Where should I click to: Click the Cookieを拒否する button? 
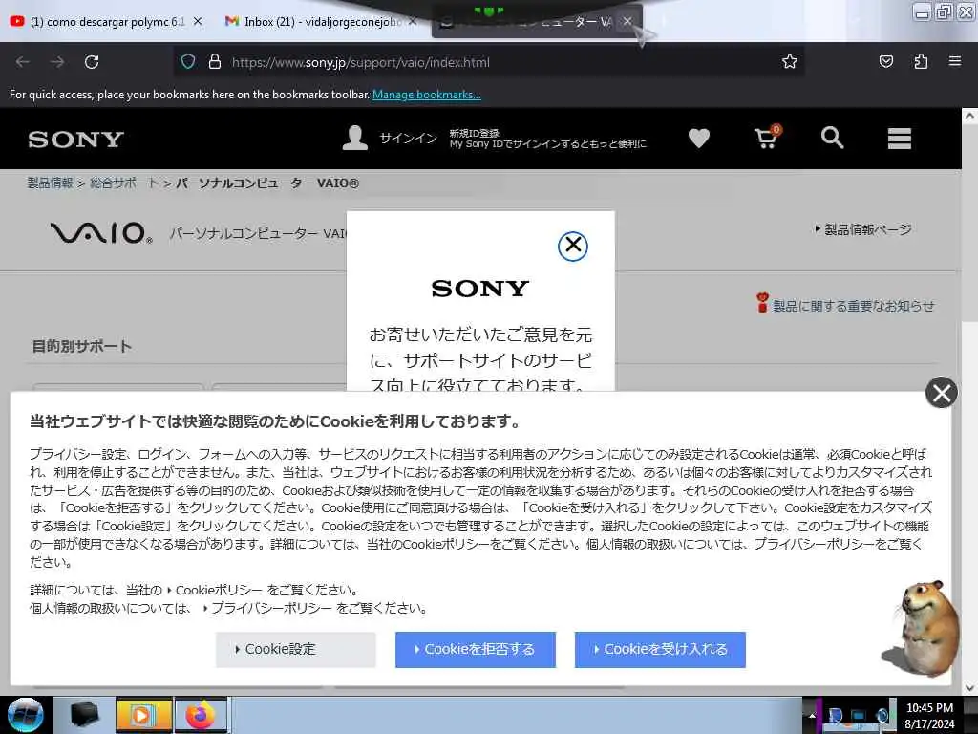[476, 650]
